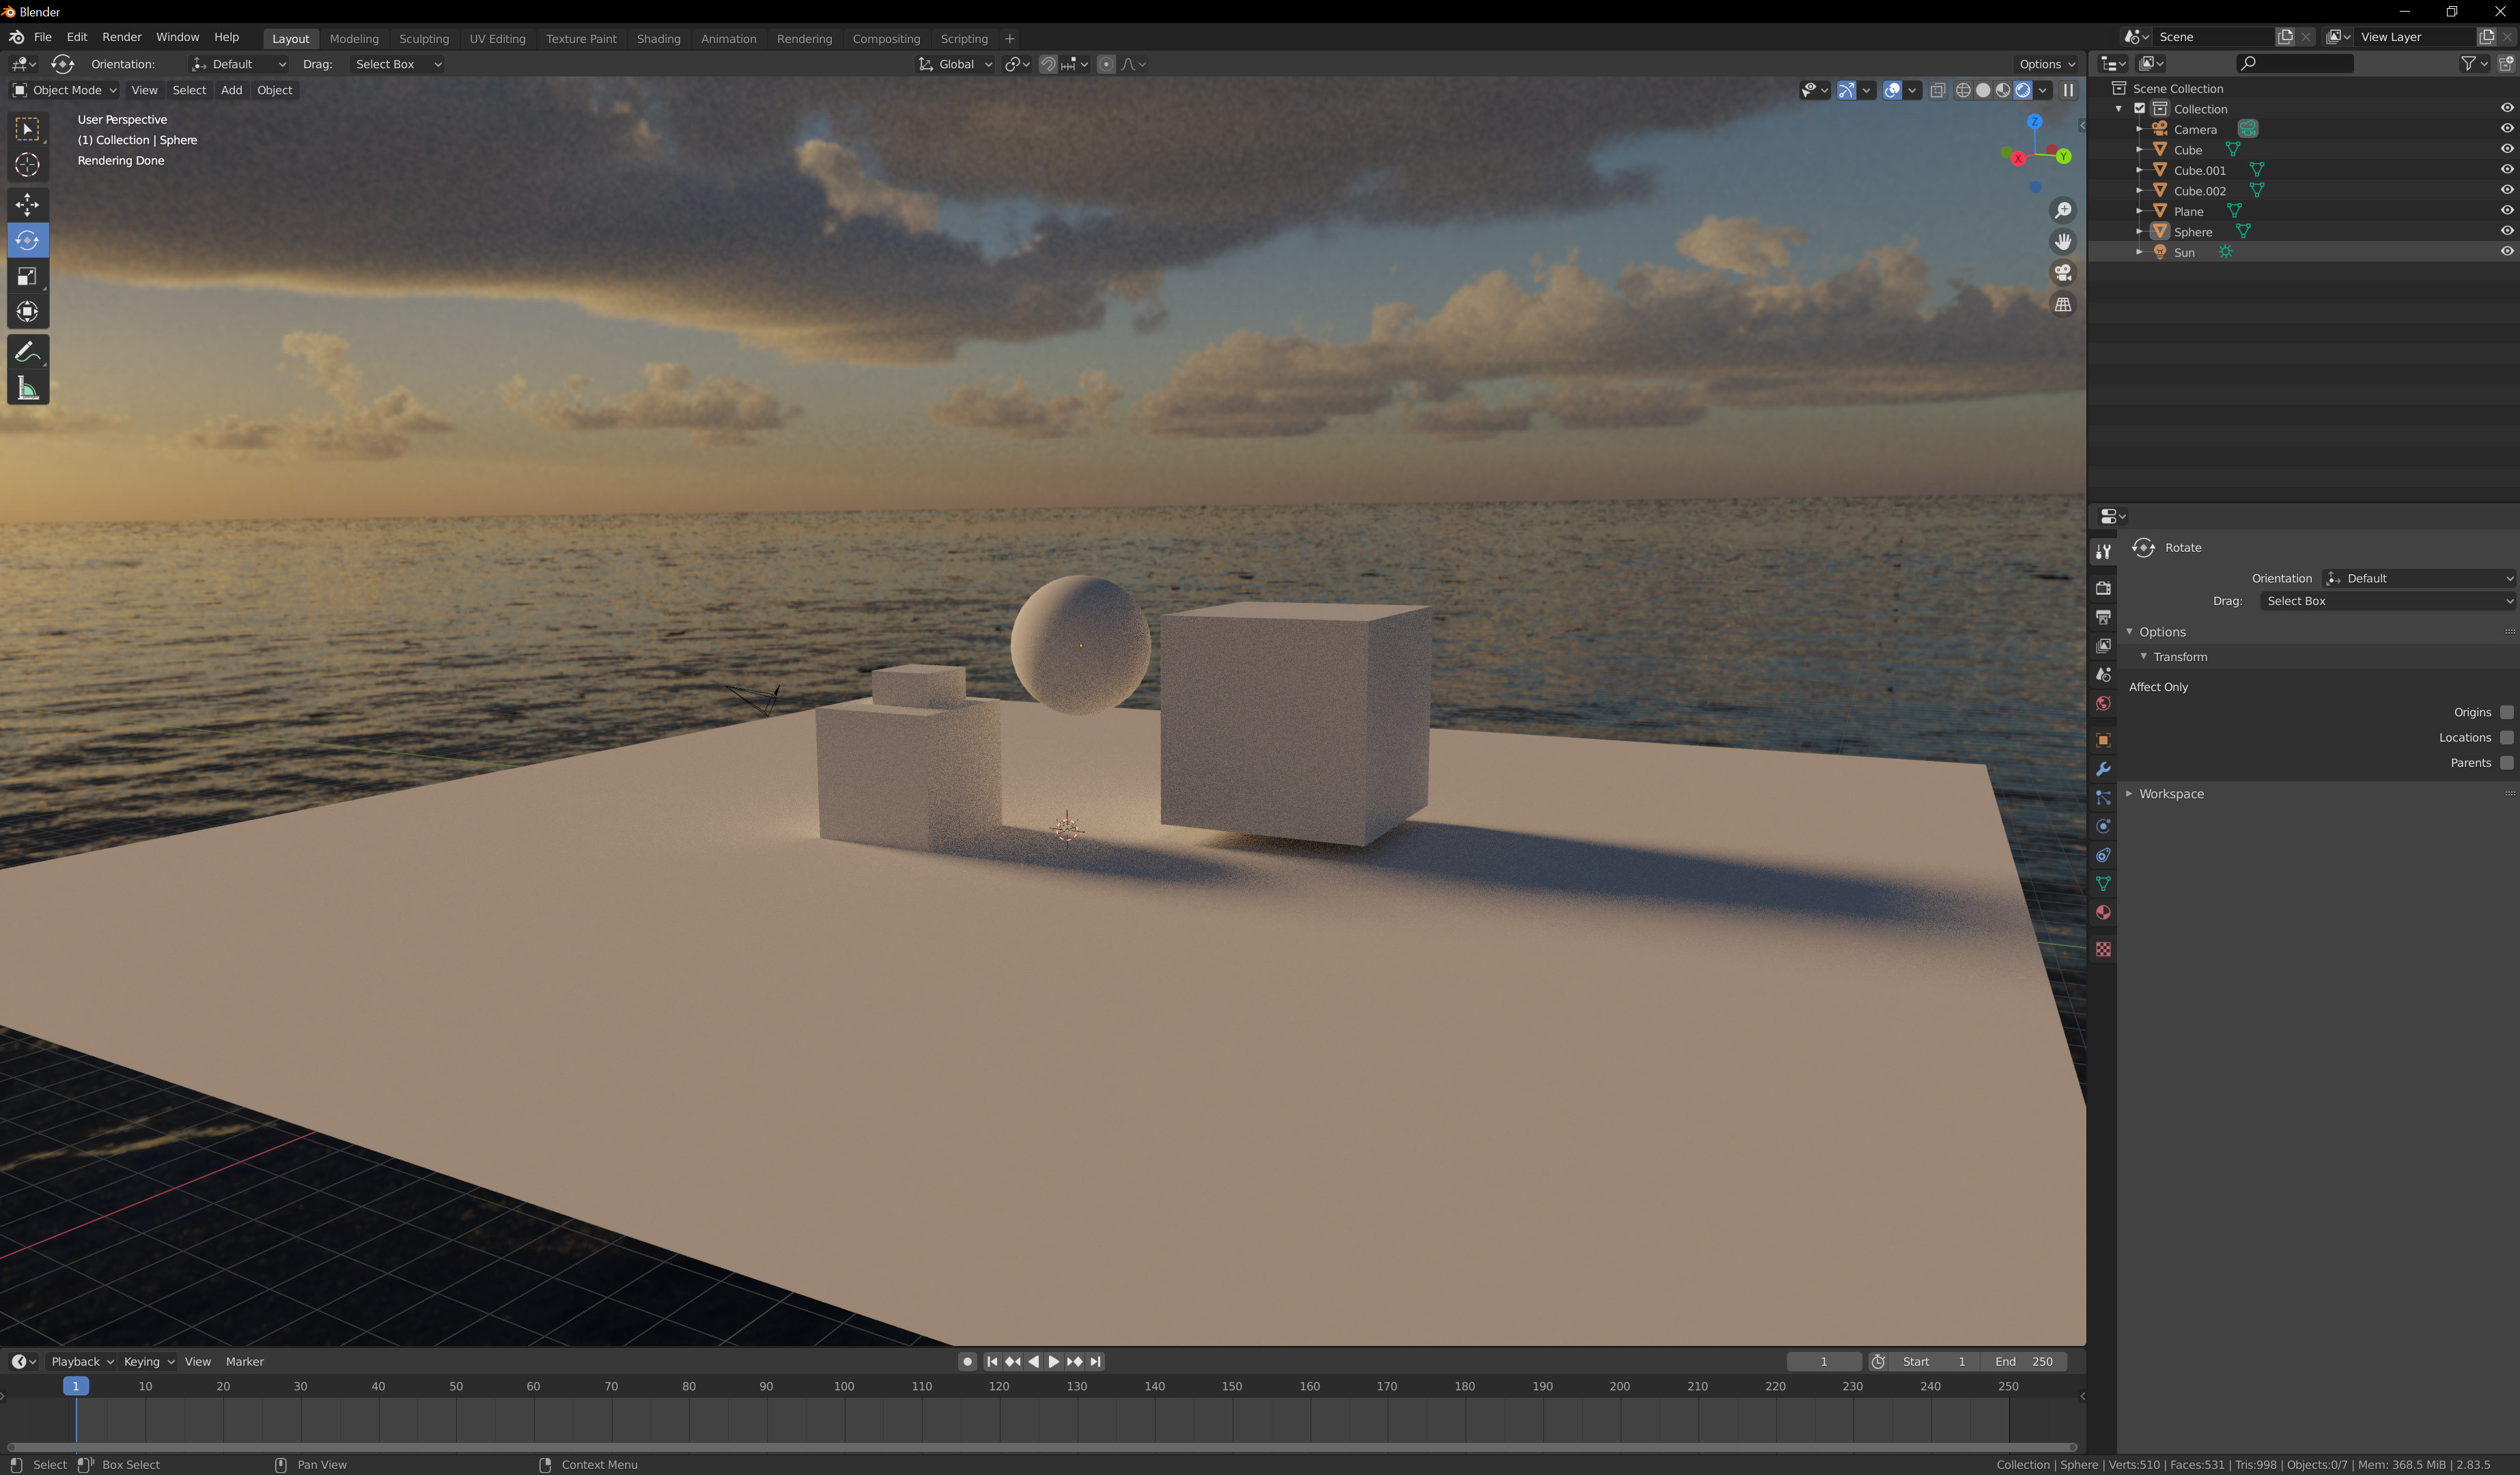This screenshot has width=2520, height=1475.
Task: Toggle camera view in viewport
Action: 2062,273
